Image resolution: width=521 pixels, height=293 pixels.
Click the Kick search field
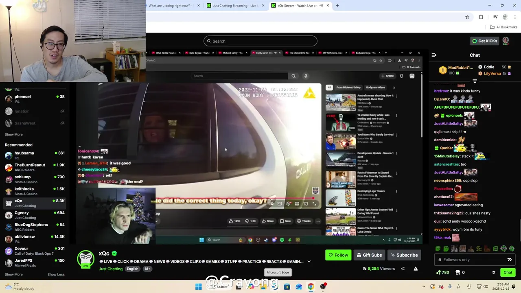(x=260, y=41)
